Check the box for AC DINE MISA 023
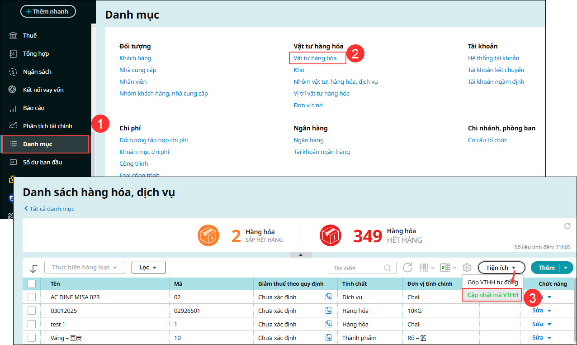This screenshot has width=577, height=345. pos(32,297)
